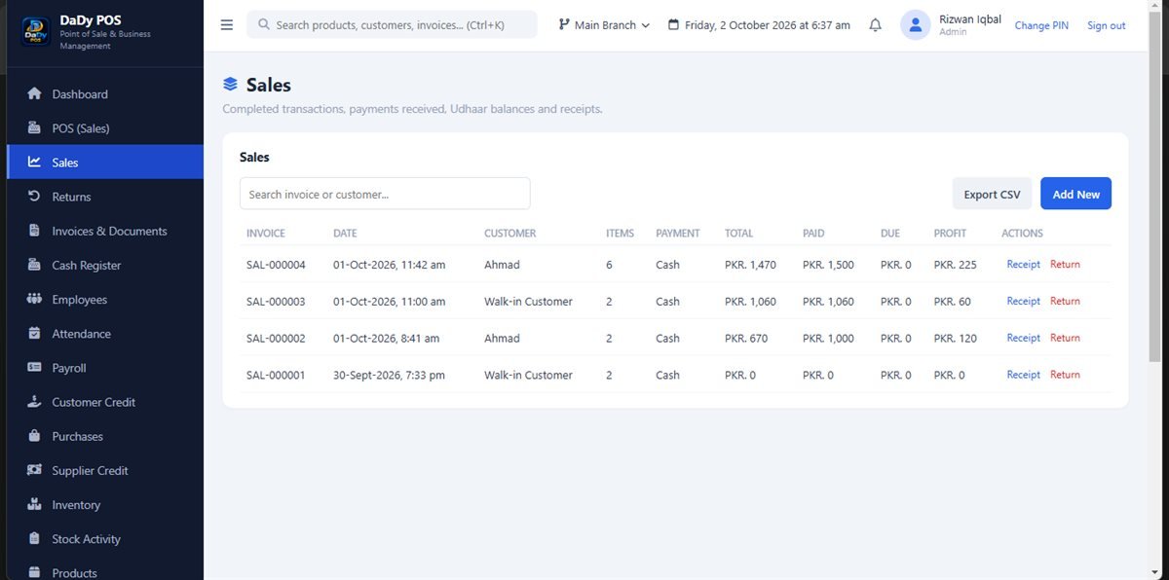Click Return for SAL-000002
The width and height of the screenshot is (1169, 580).
(x=1065, y=338)
